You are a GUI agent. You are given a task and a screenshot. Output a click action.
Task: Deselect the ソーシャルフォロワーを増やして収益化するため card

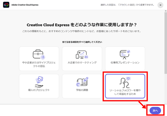(125, 86)
